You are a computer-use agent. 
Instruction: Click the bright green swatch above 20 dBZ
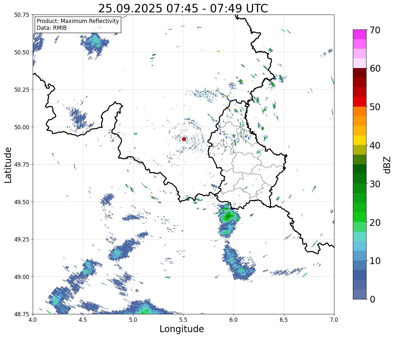359,217
